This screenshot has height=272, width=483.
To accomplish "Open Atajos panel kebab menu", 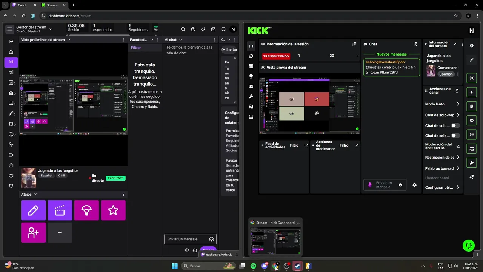I will (123, 194).
